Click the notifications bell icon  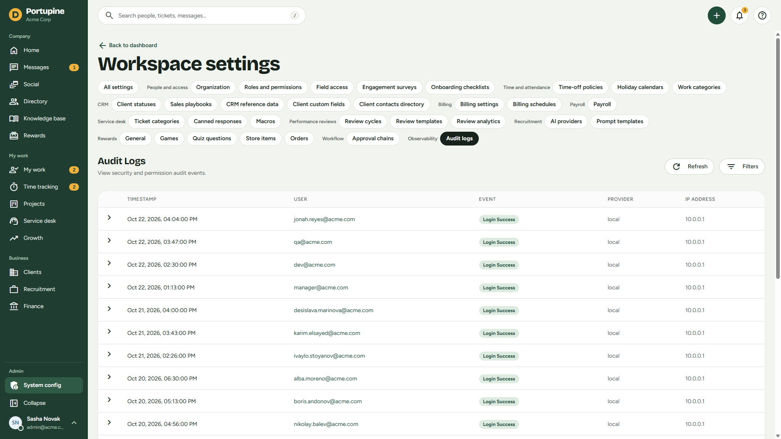tap(740, 15)
